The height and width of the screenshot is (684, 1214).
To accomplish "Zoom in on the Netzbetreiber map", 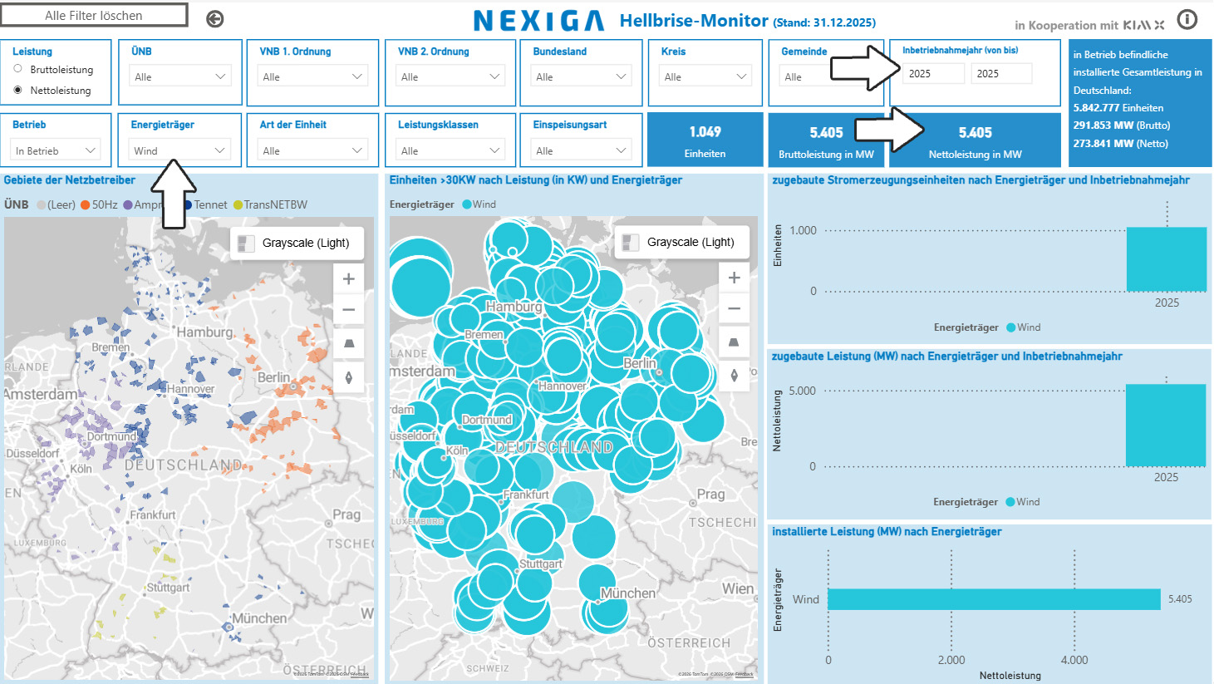I will click(349, 279).
